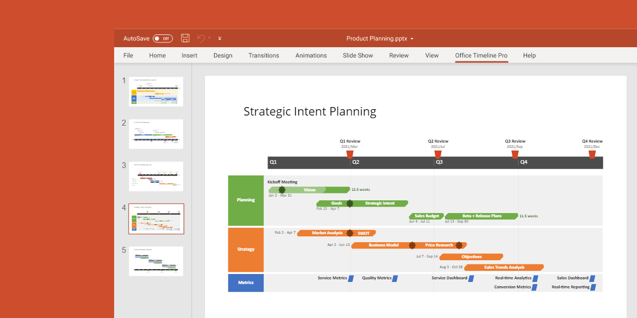Click the diamond between Goals and Strategic Intent
This screenshot has width=637, height=318.
coord(350,203)
